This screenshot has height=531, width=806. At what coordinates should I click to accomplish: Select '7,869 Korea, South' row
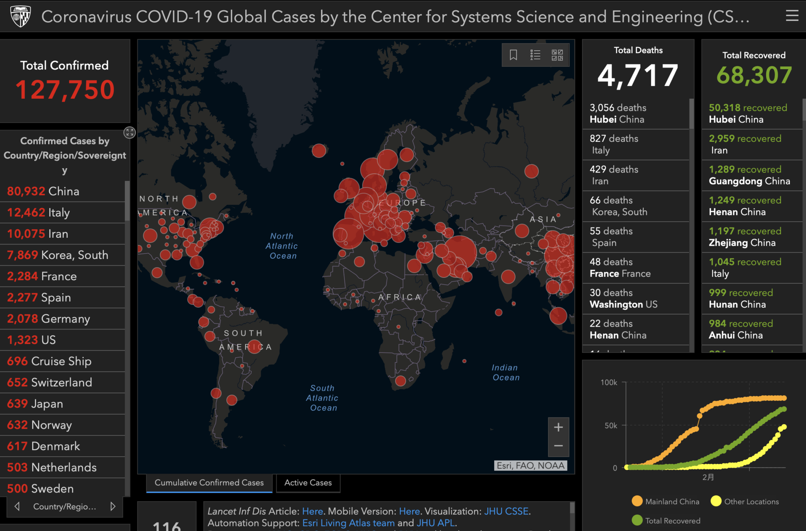63,255
